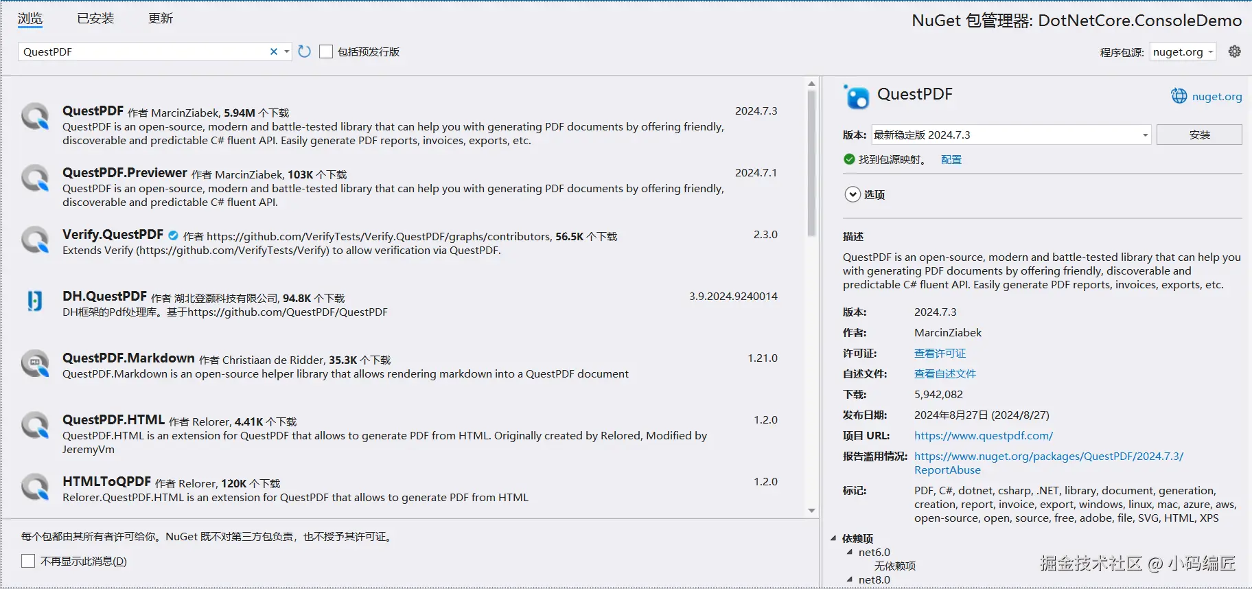Click the QuestPDF.HTML package icon
The image size is (1252, 589).
point(35,425)
